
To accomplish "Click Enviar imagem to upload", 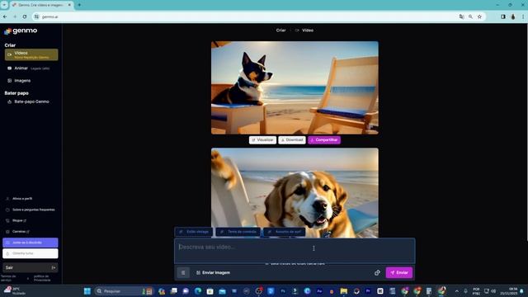I will click(213, 273).
